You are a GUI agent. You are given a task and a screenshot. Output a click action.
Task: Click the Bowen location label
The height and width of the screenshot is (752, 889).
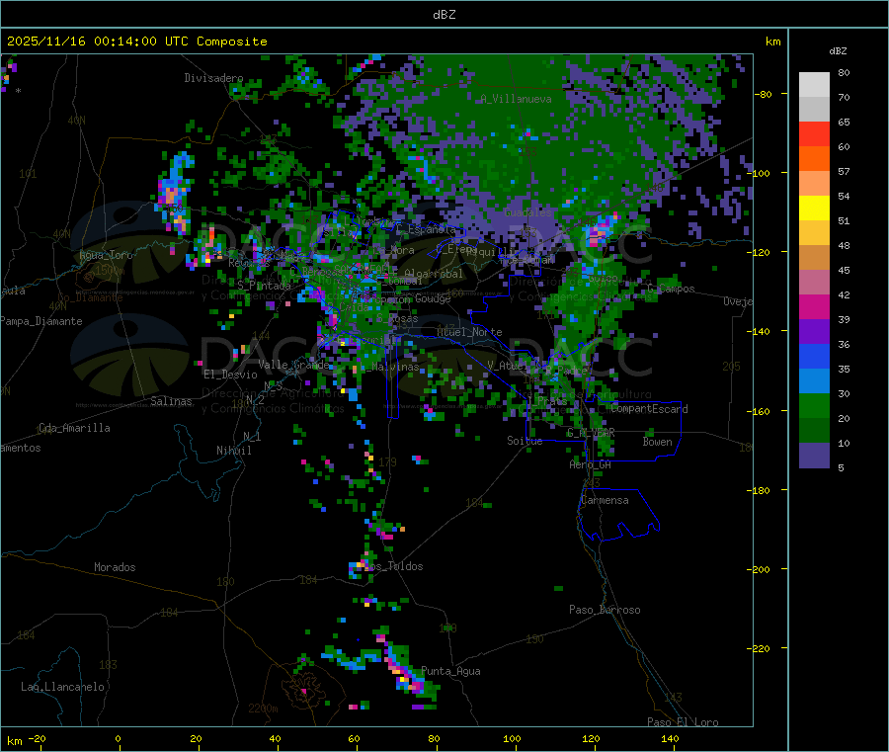pyautogui.click(x=657, y=443)
